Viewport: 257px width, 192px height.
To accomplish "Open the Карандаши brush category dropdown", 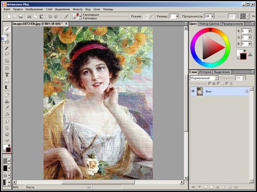I will tap(80, 16).
